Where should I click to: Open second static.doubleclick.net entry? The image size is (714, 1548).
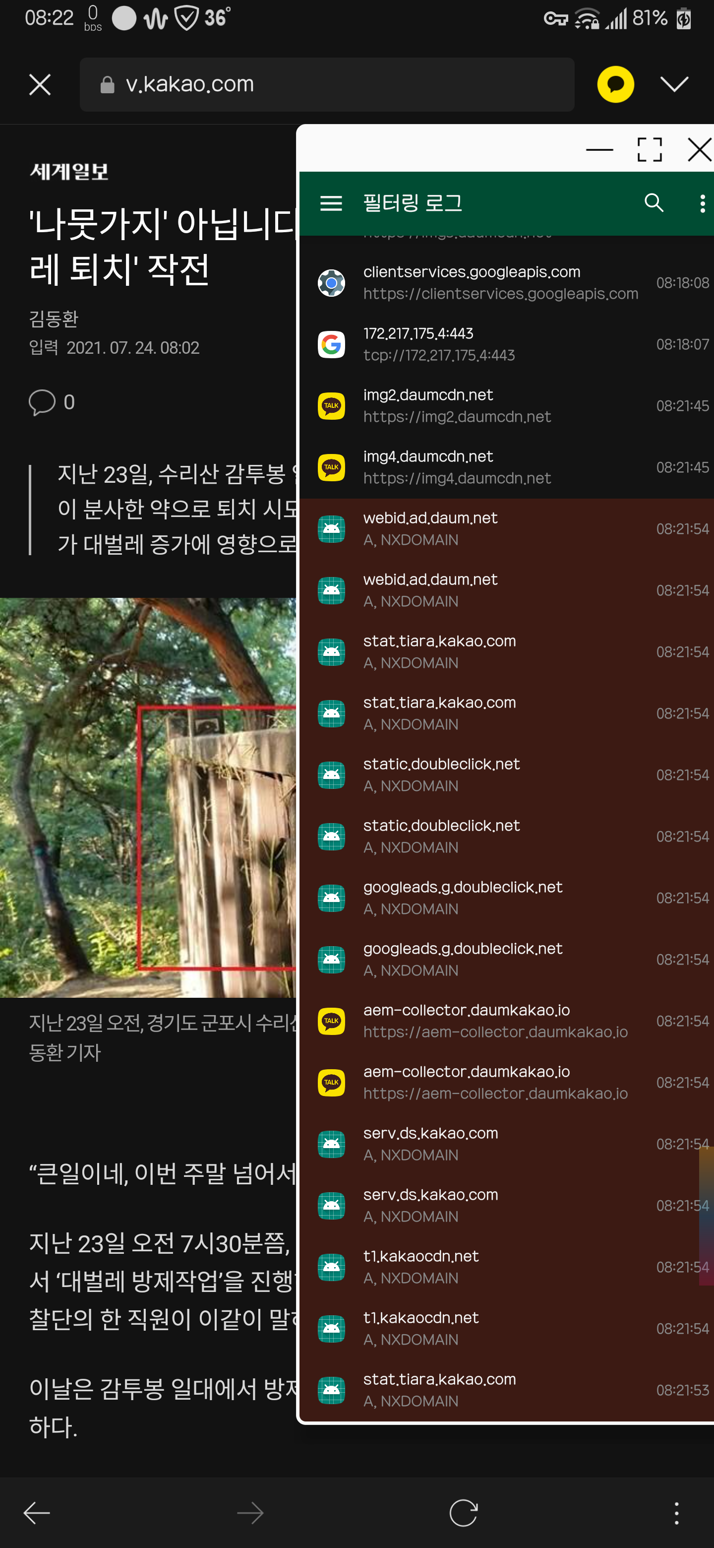point(506,837)
